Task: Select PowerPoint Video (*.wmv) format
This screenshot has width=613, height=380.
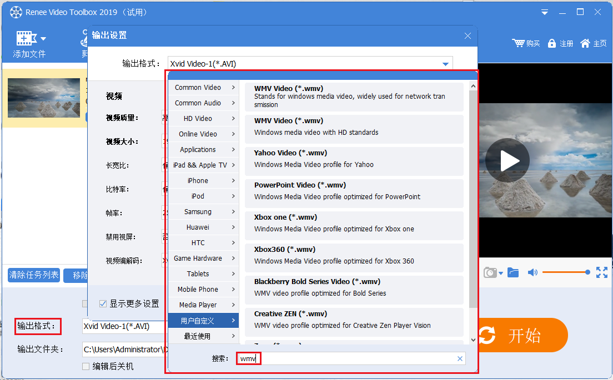Action: click(354, 193)
